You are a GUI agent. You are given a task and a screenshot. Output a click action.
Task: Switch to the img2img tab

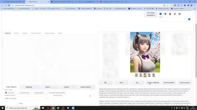pyautogui.click(x=7, y=33)
